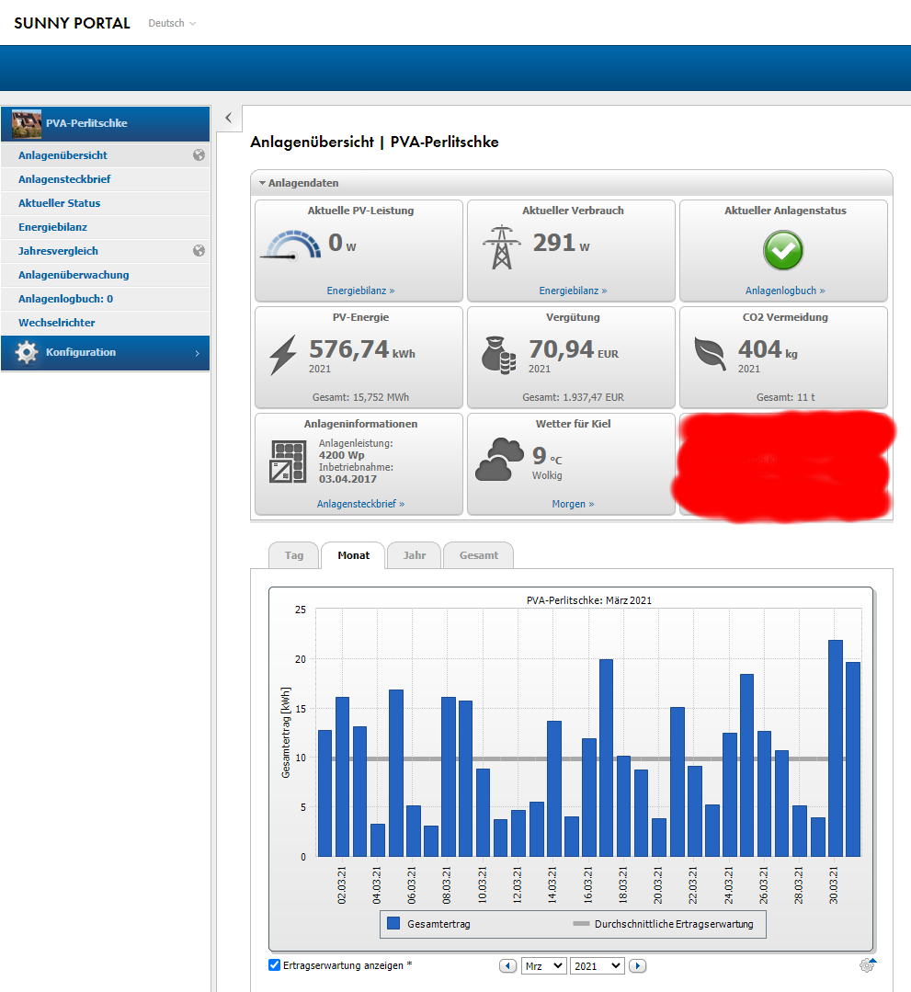Open the Anlagensteckbrief link in Anlageninformationen
911x992 pixels.
pyautogui.click(x=360, y=504)
